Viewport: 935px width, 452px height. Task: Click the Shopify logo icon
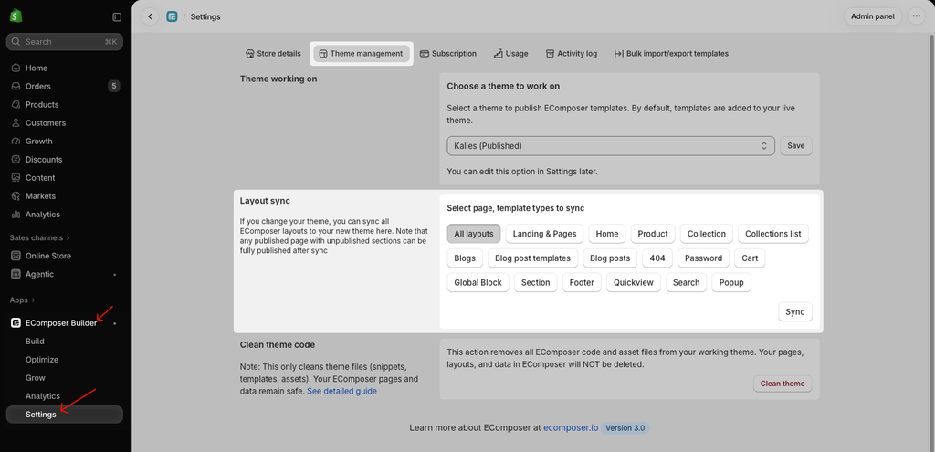(x=16, y=16)
